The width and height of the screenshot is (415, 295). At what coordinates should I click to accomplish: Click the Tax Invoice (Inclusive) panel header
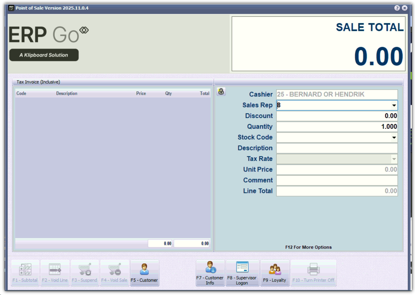click(38, 82)
